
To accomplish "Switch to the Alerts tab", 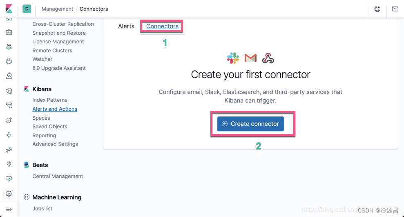I will pyautogui.click(x=126, y=26).
